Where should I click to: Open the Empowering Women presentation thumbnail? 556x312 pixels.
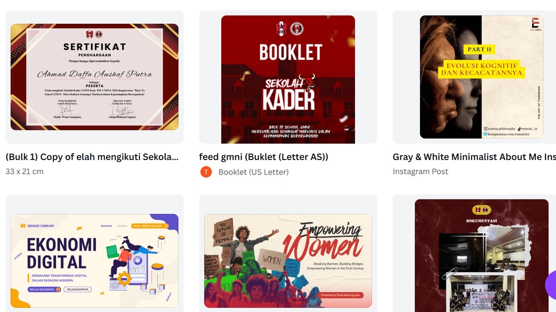coord(288,261)
